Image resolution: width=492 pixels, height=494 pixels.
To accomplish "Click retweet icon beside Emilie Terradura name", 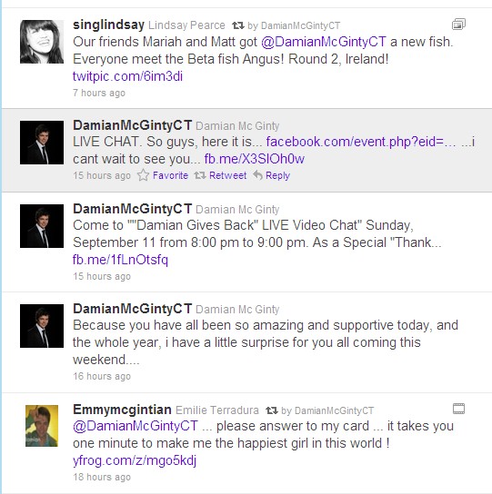I will pyautogui.click(x=271, y=410).
